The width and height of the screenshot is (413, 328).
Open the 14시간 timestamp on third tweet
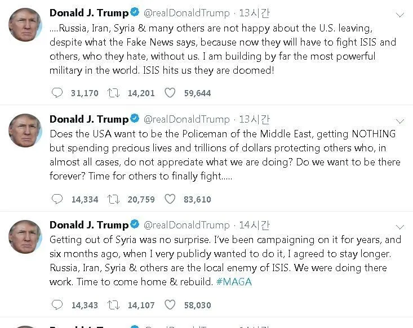[x=254, y=225]
